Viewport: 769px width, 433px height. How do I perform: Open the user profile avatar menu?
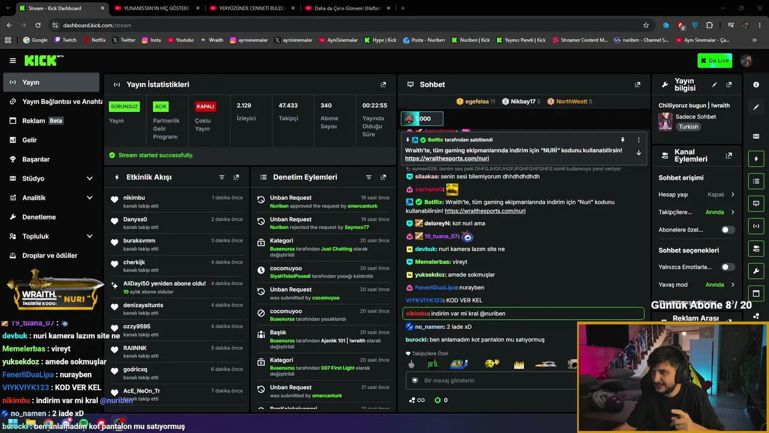coord(747,61)
